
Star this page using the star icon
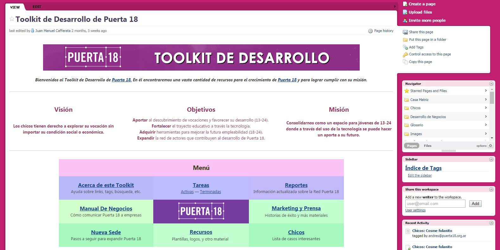(12, 19)
